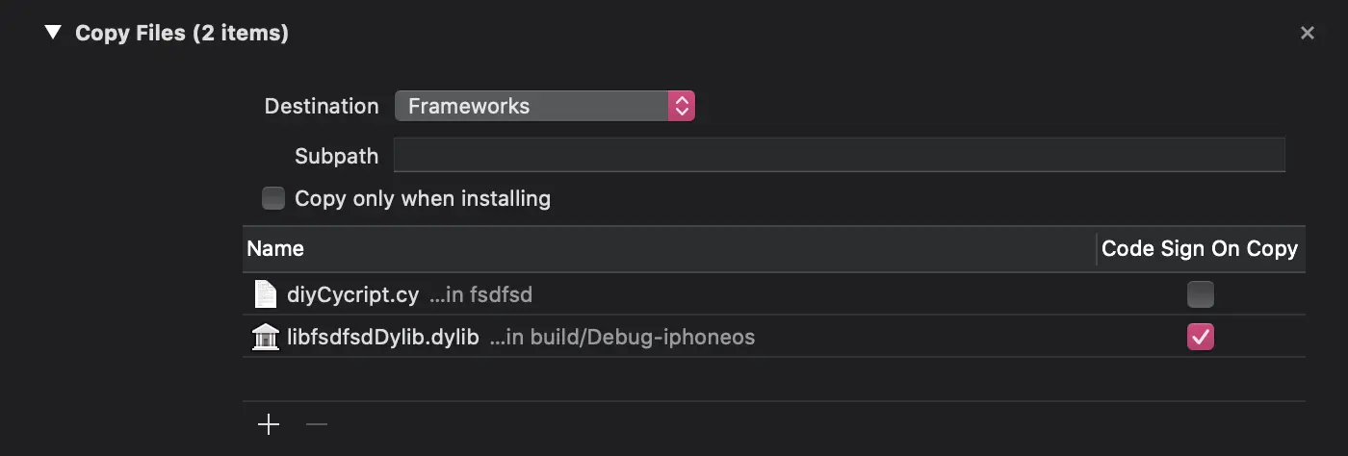Click the Code Sign On Copy header
1348x456 pixels.
[1199, 249]
